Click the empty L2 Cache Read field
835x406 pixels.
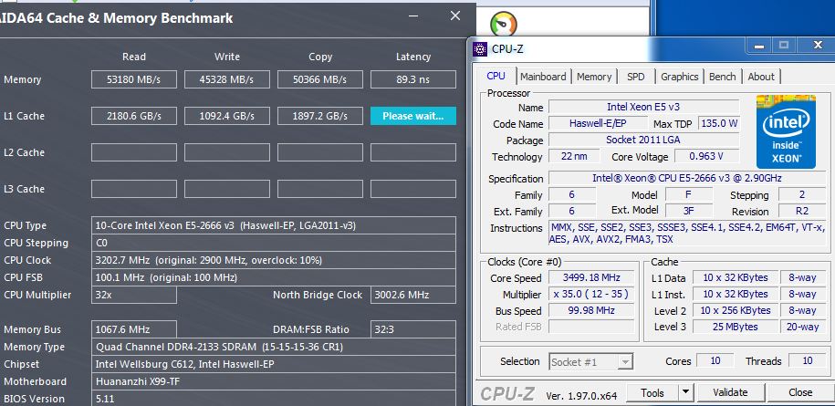pyautogui.click(x=133, y=152)
